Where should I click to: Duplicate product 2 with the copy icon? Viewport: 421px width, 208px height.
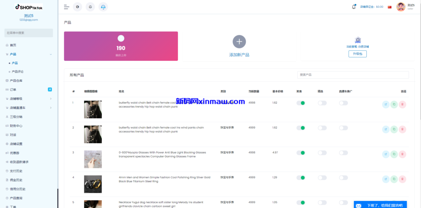394,130
